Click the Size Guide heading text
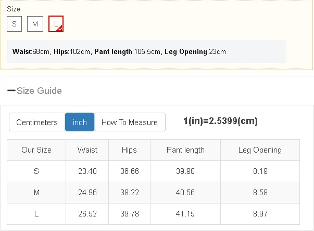This screenshot has height=231, width=314. tap(39, 91)
